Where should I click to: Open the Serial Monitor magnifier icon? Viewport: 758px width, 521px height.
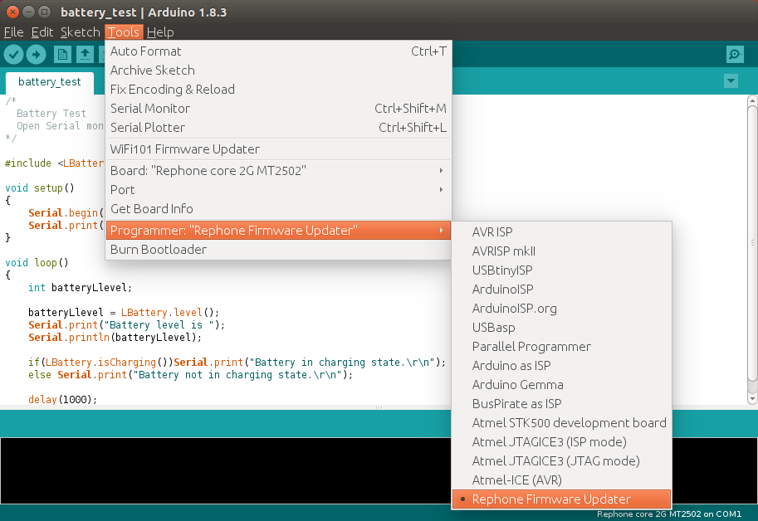(x=735, y=54)
